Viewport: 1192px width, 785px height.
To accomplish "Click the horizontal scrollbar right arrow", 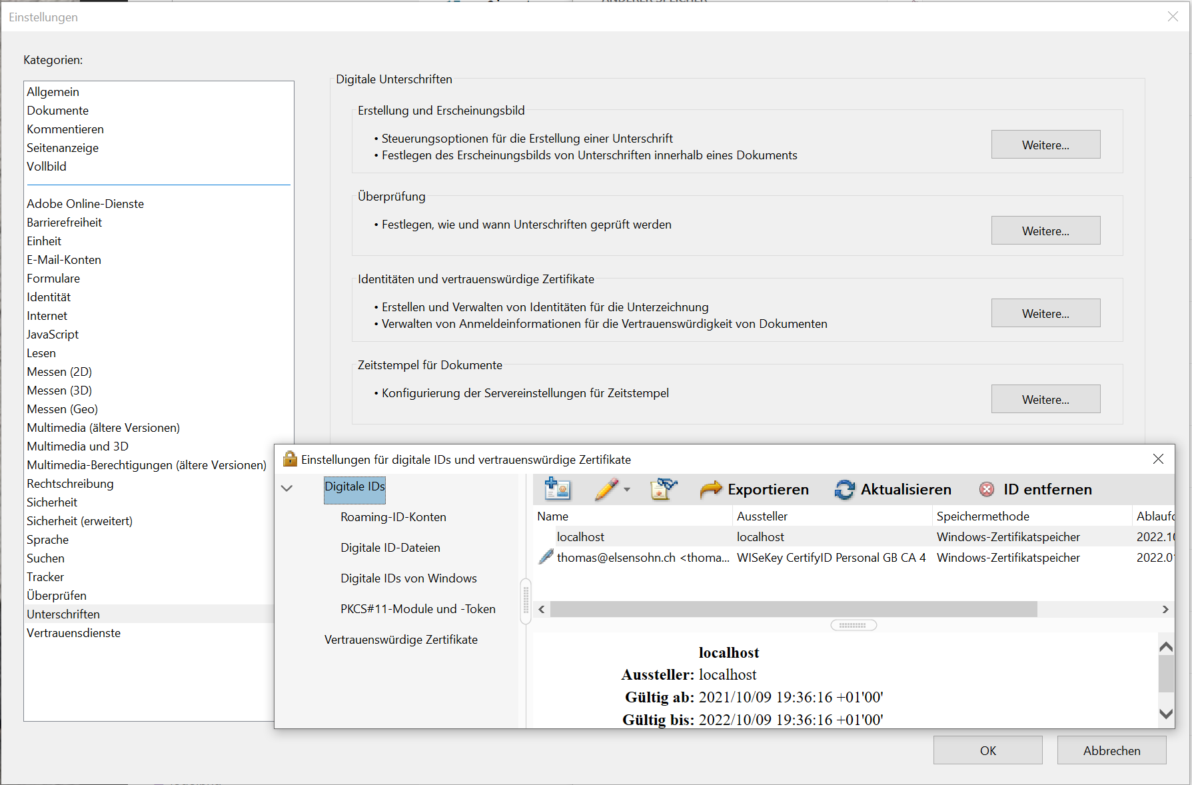I will [1165, 609].
